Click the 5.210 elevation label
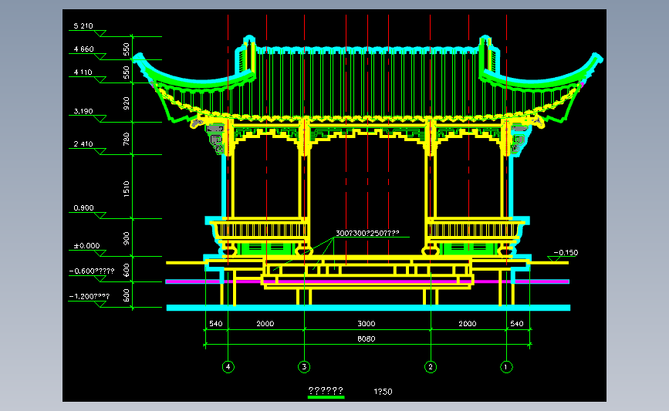The width and height of the screenshot is (669, 411). (83, 26)
